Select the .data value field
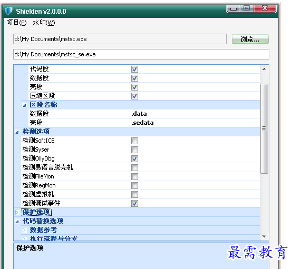This screenshot has width=292, height=269. (195, 114)
